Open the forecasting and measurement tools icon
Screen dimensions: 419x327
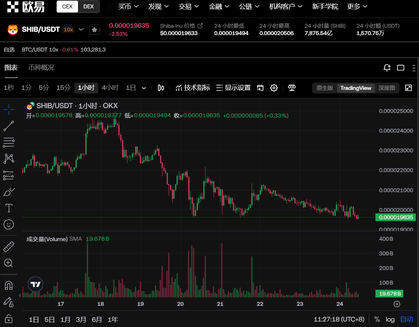[x=9, y=175]
